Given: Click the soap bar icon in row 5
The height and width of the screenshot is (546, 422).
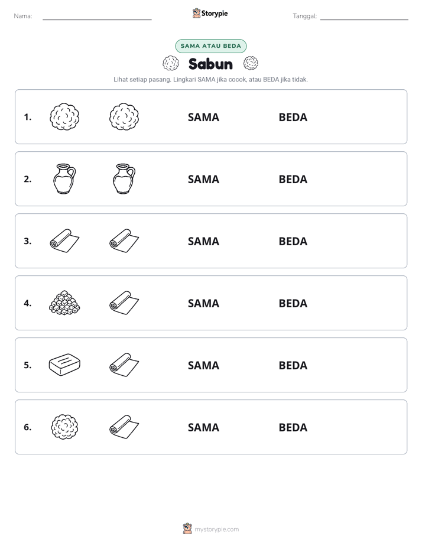Looking at the screenshot, I should tap(64, 365).
